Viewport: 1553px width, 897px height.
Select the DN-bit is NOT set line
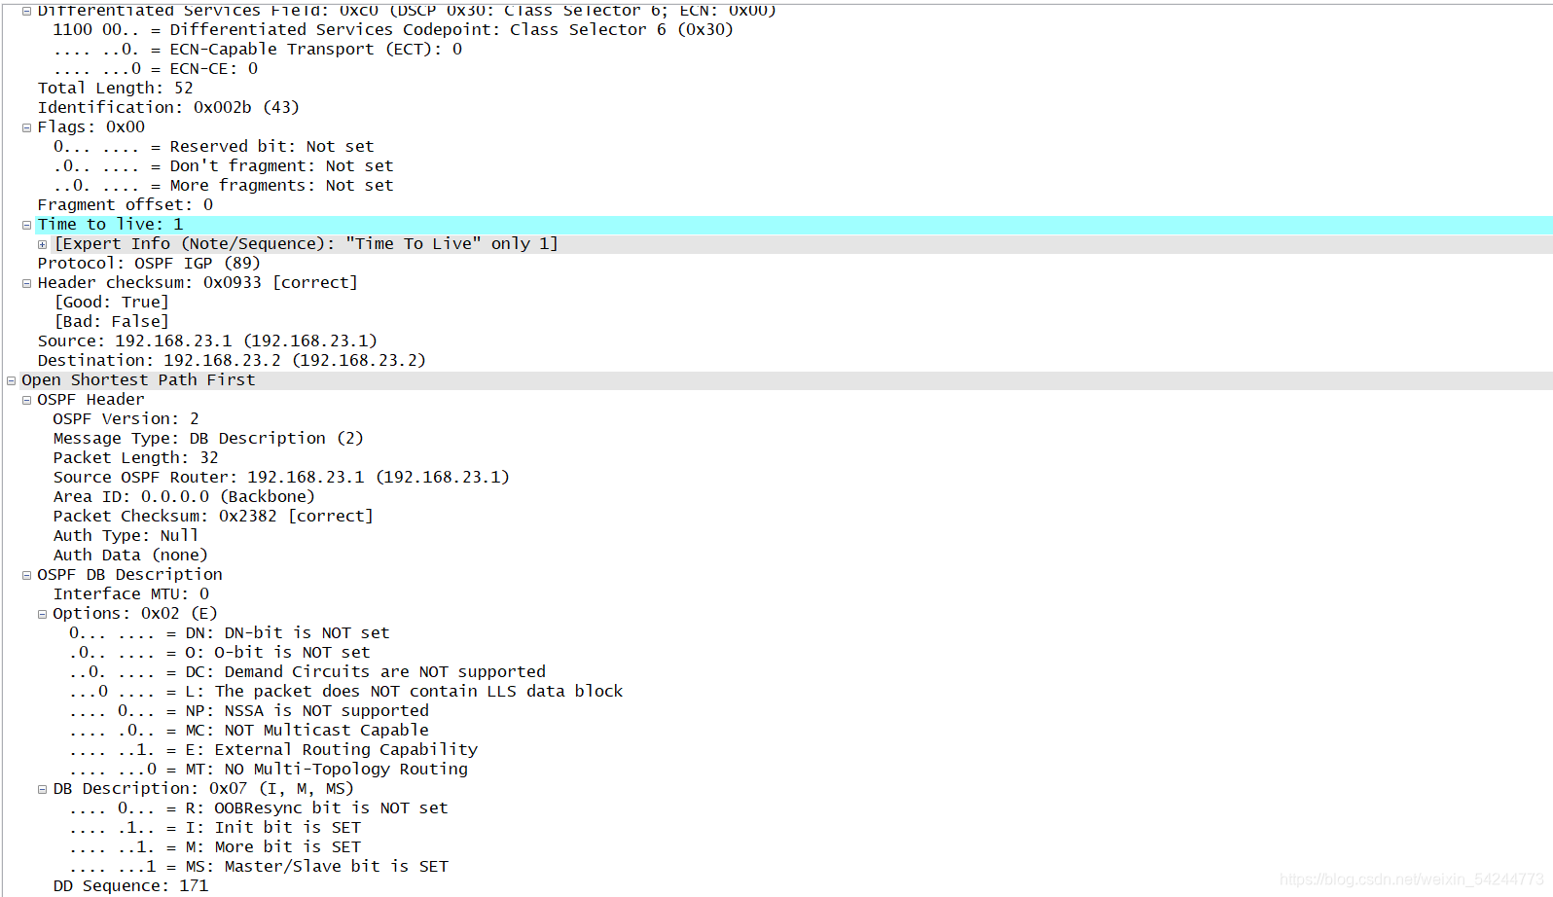pyautogui.click(x=229, y=633)
